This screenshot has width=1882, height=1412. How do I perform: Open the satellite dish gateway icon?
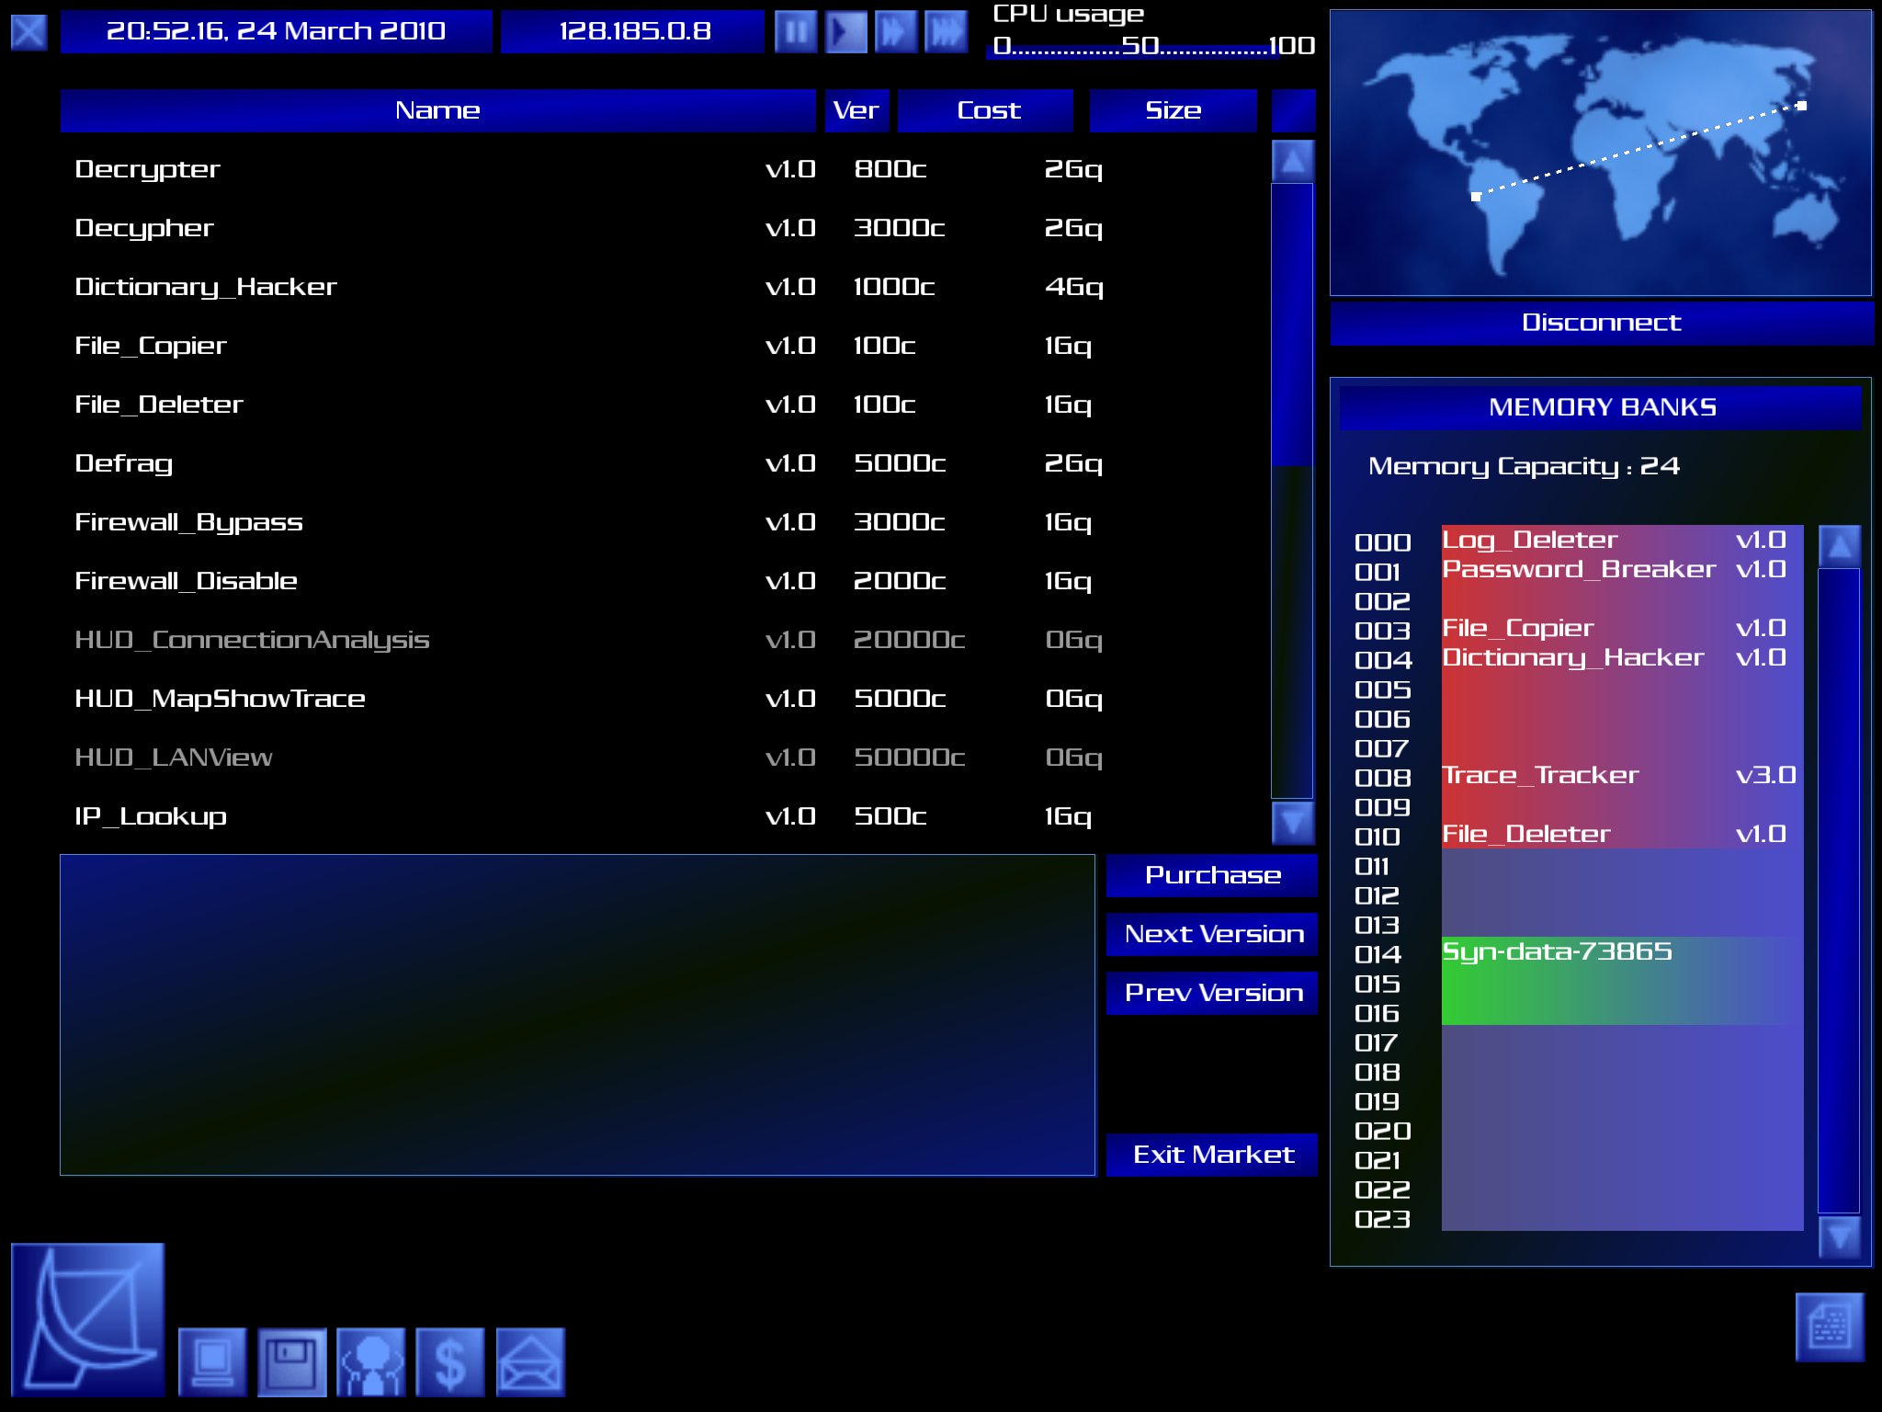tap(88, 1318)
